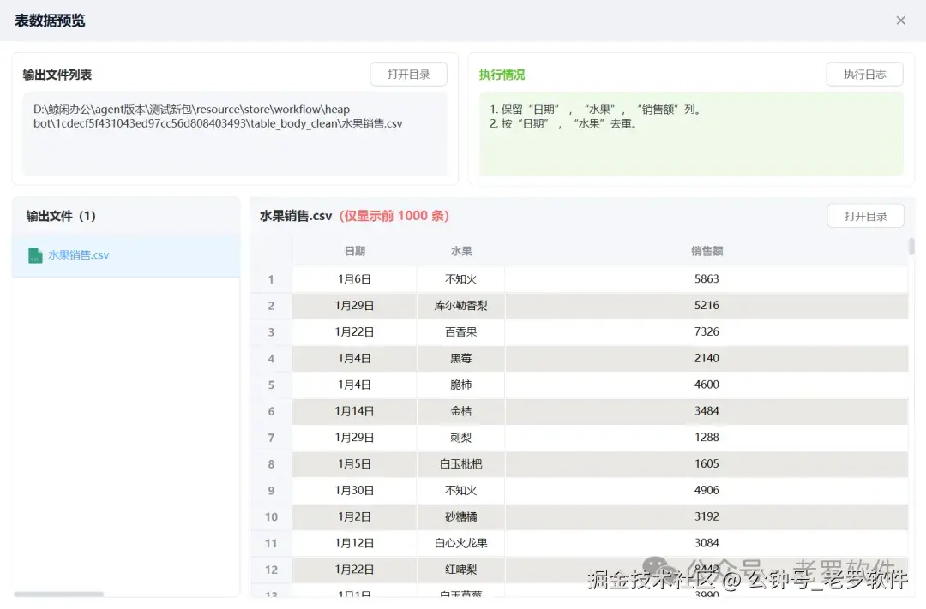
Task: Open the 执行日志 log
Action: click(x=864, y=75)
